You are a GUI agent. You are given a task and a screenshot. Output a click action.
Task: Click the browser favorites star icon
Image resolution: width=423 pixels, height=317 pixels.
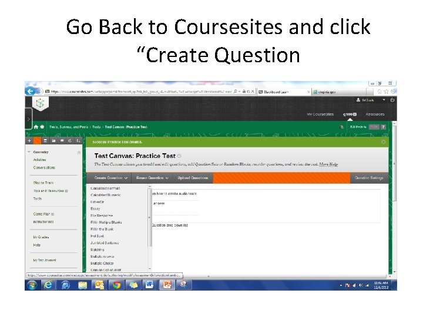386,92
